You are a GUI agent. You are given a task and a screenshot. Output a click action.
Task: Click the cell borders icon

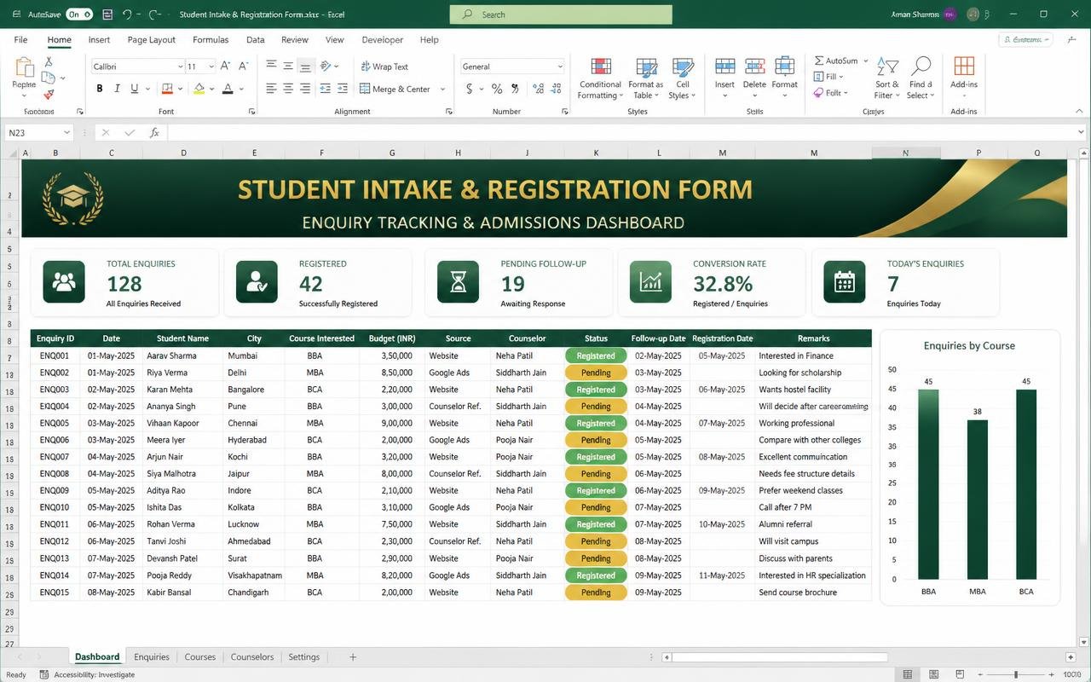[x=167, y=89]
